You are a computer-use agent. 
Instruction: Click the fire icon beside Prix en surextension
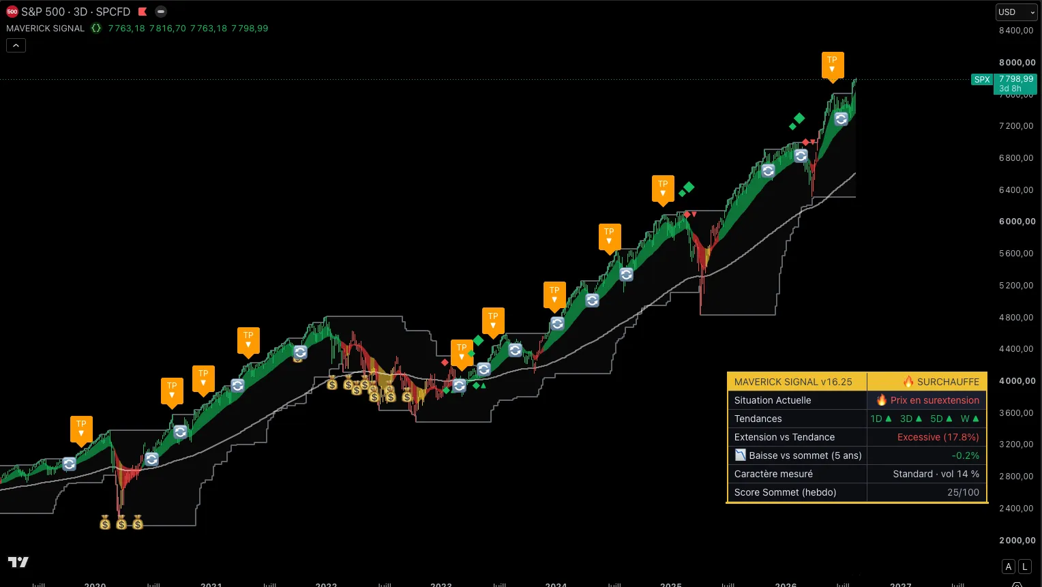click(x=882, y=400)
